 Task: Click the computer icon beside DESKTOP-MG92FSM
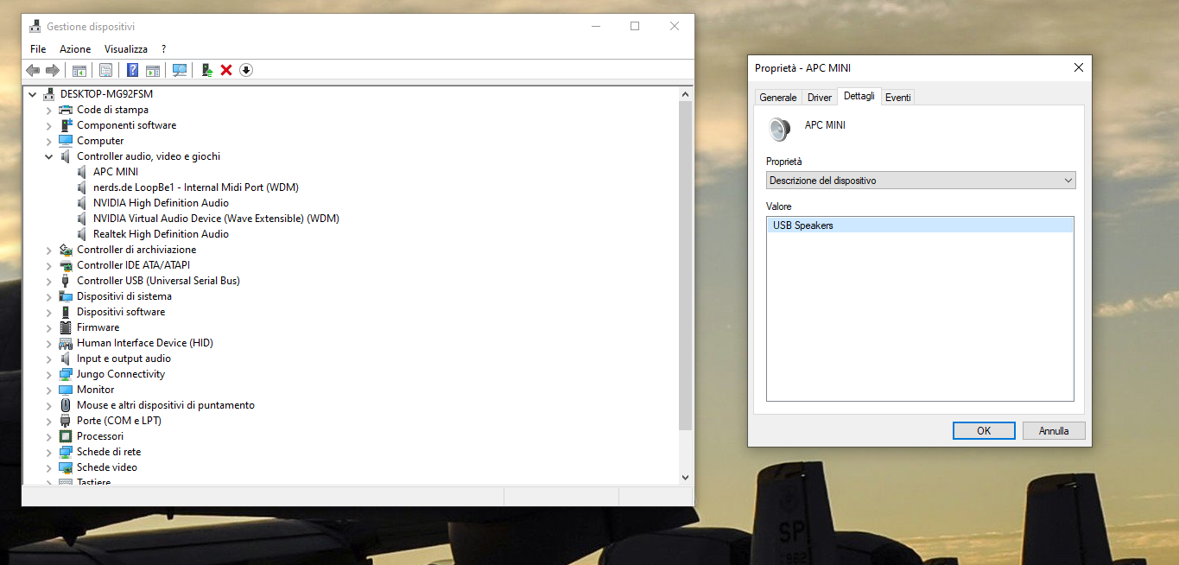[49, 94]
